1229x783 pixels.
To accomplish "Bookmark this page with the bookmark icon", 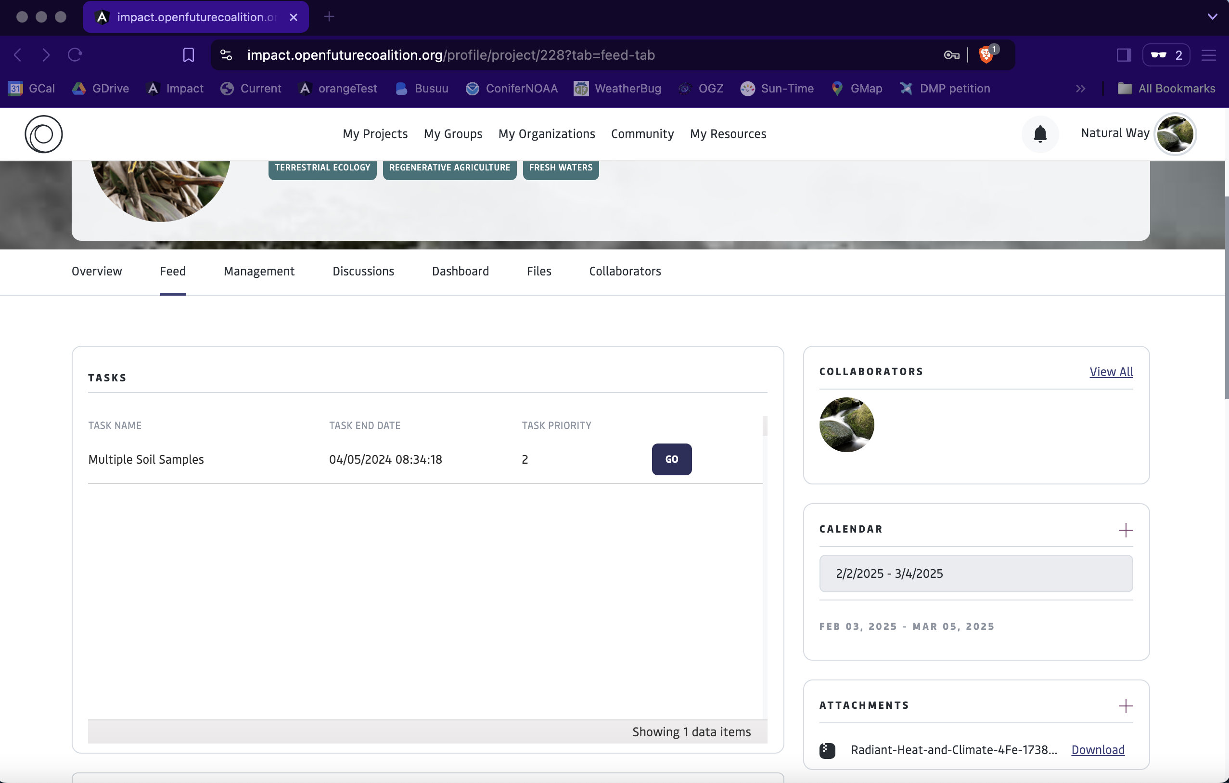I will (188, 54).
